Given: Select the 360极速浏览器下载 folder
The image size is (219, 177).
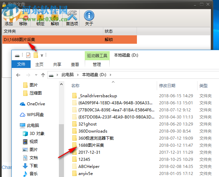Looking at the screenshot, I should (93, 138).
